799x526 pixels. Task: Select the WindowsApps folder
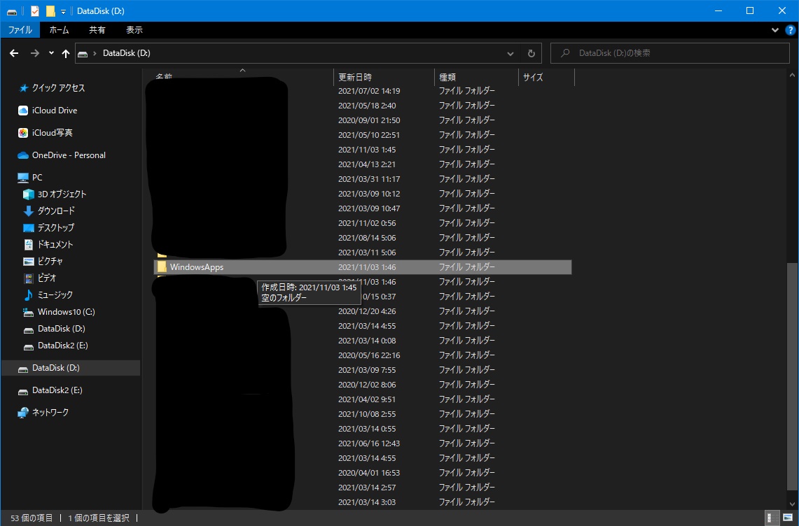pos(362,267)
